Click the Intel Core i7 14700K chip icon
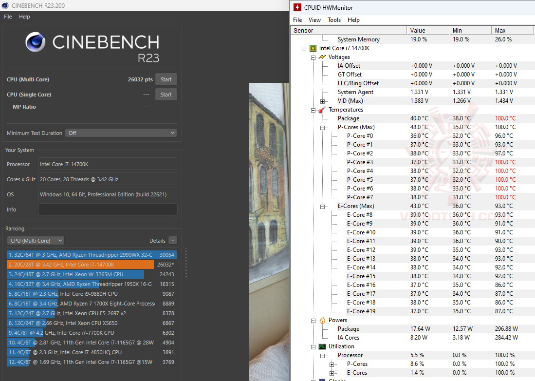The image size is (535, 381). point(313,49)
